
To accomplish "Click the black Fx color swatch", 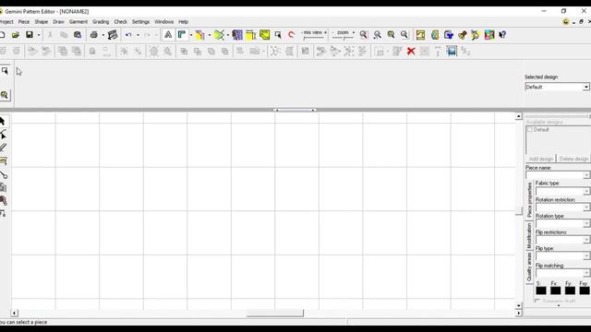I will 555,290.
